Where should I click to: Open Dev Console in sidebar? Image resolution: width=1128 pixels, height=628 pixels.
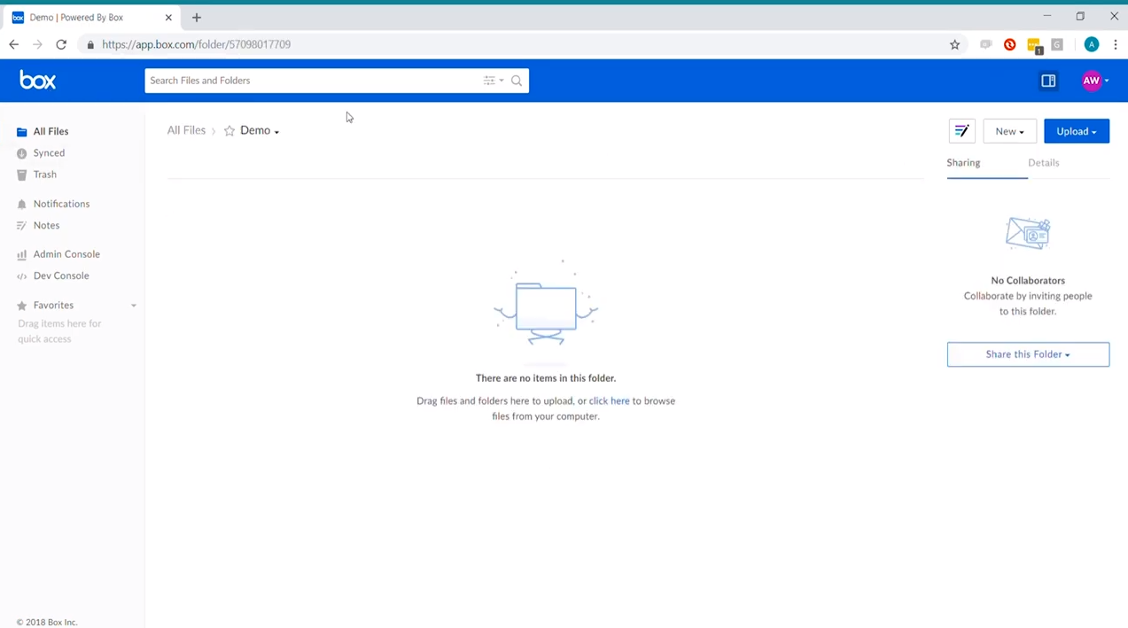(x=61, y=275)
